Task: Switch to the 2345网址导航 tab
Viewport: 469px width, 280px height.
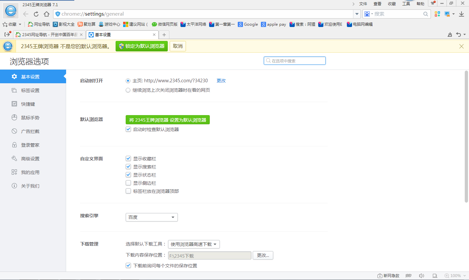Action: (49, 35)
